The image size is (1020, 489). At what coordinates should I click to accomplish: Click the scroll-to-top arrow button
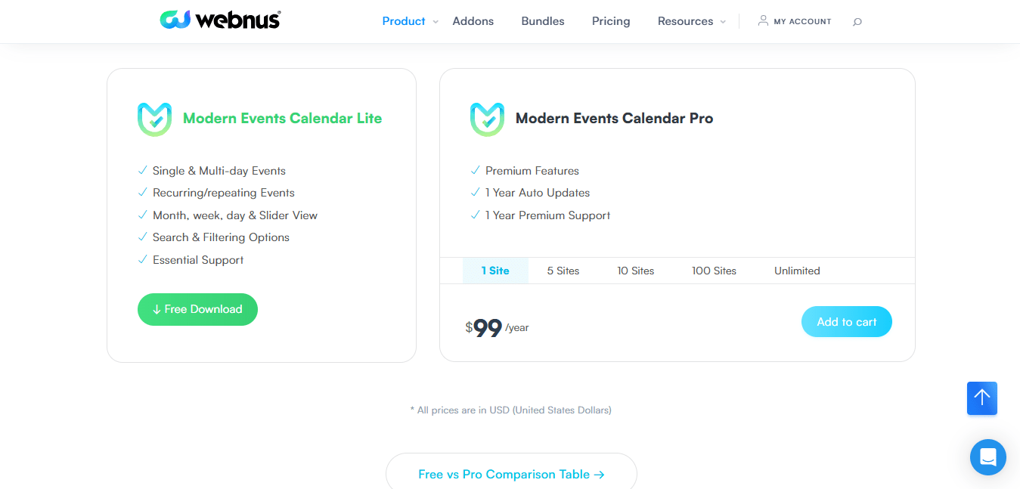981,398
